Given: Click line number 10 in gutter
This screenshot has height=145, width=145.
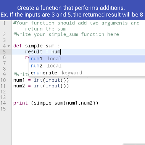Looking at the screenshot, I should pos(3,80).
